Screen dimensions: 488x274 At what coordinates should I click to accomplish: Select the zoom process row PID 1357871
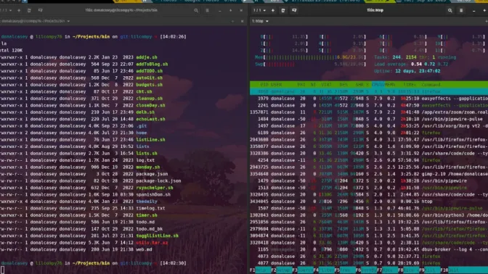[369, 112]
